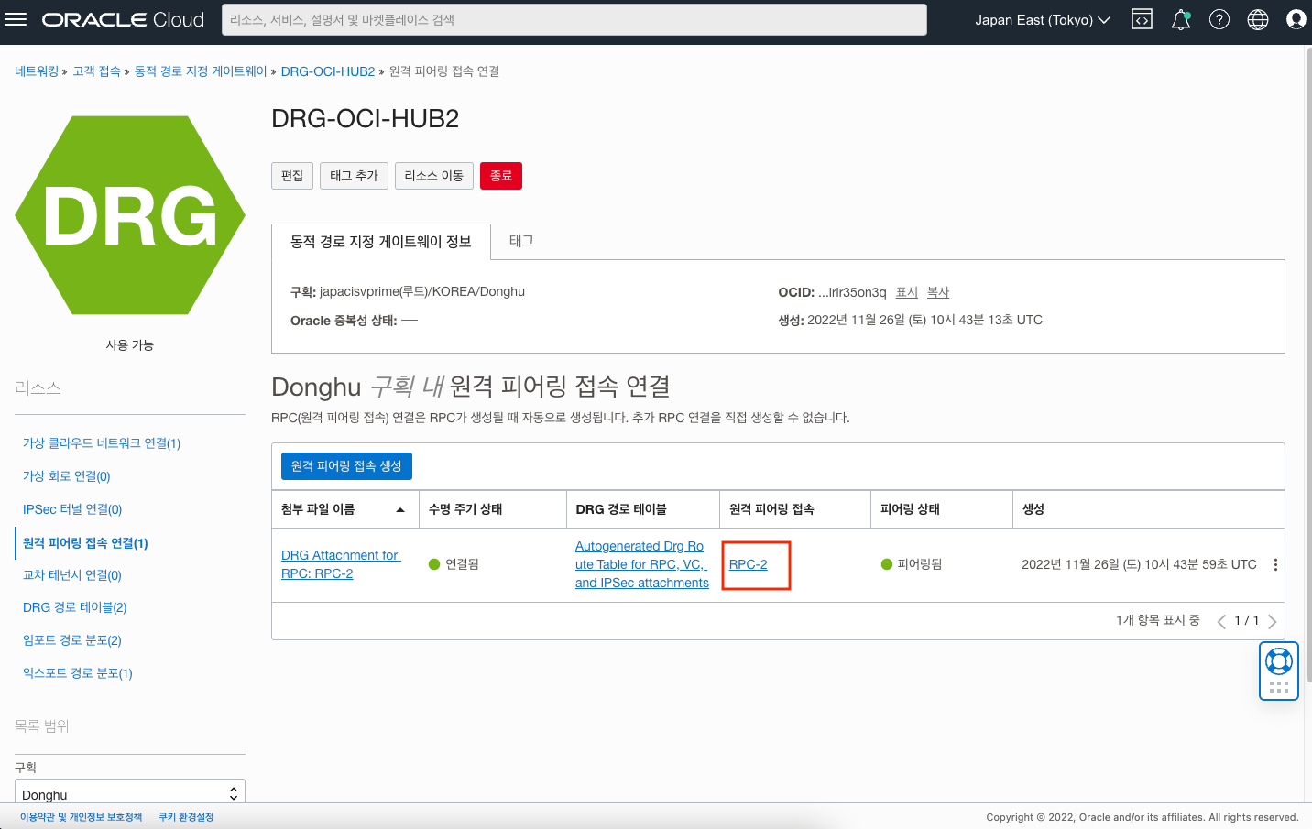This screenshot has height=829, width=1312.
Task: Select 네트워킹 in the breadcrumb
Action: click(x=36, y=71)
